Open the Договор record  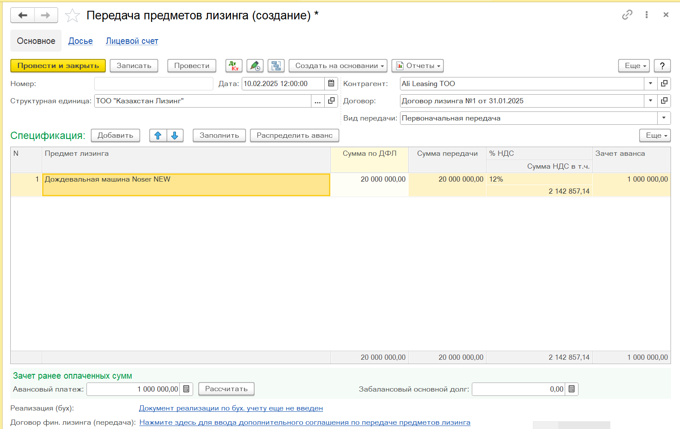(664, 101)
